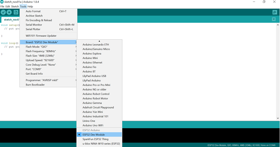Open the Edit menu
The image size is (280, 147).
[8, 6]
